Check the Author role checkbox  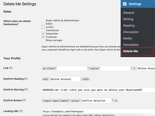43,27
